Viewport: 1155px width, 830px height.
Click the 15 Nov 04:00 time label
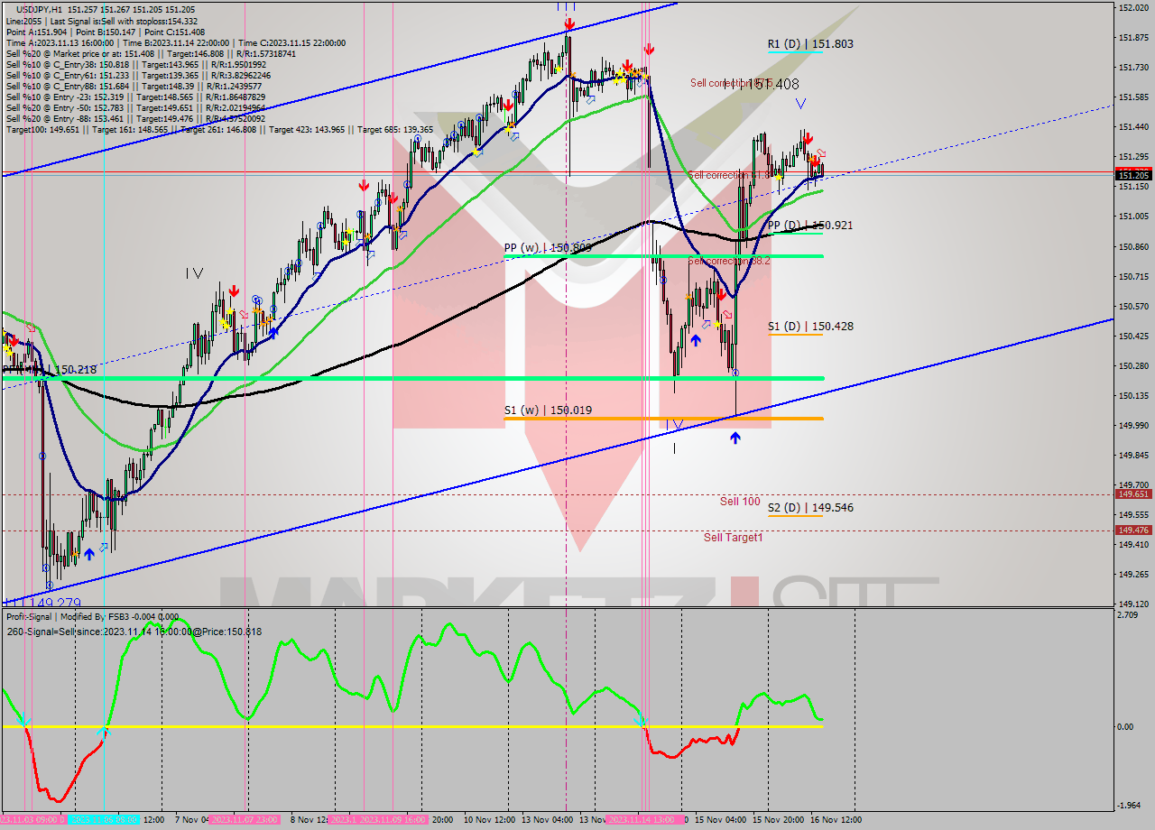tap(720, 820)
